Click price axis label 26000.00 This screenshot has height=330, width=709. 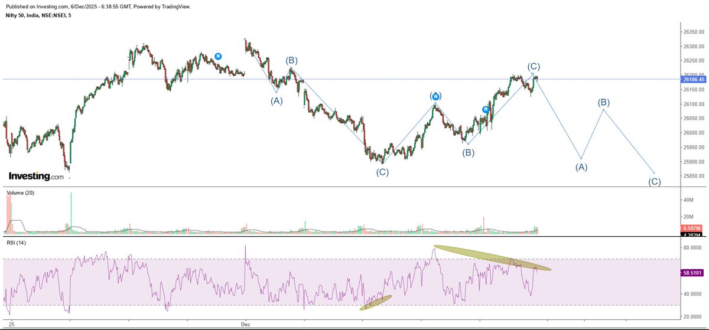click(x=692, y=133)
